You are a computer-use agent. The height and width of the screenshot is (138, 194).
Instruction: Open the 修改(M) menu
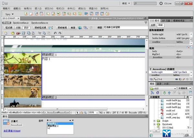pyautogui.click(x=49, y=8)
